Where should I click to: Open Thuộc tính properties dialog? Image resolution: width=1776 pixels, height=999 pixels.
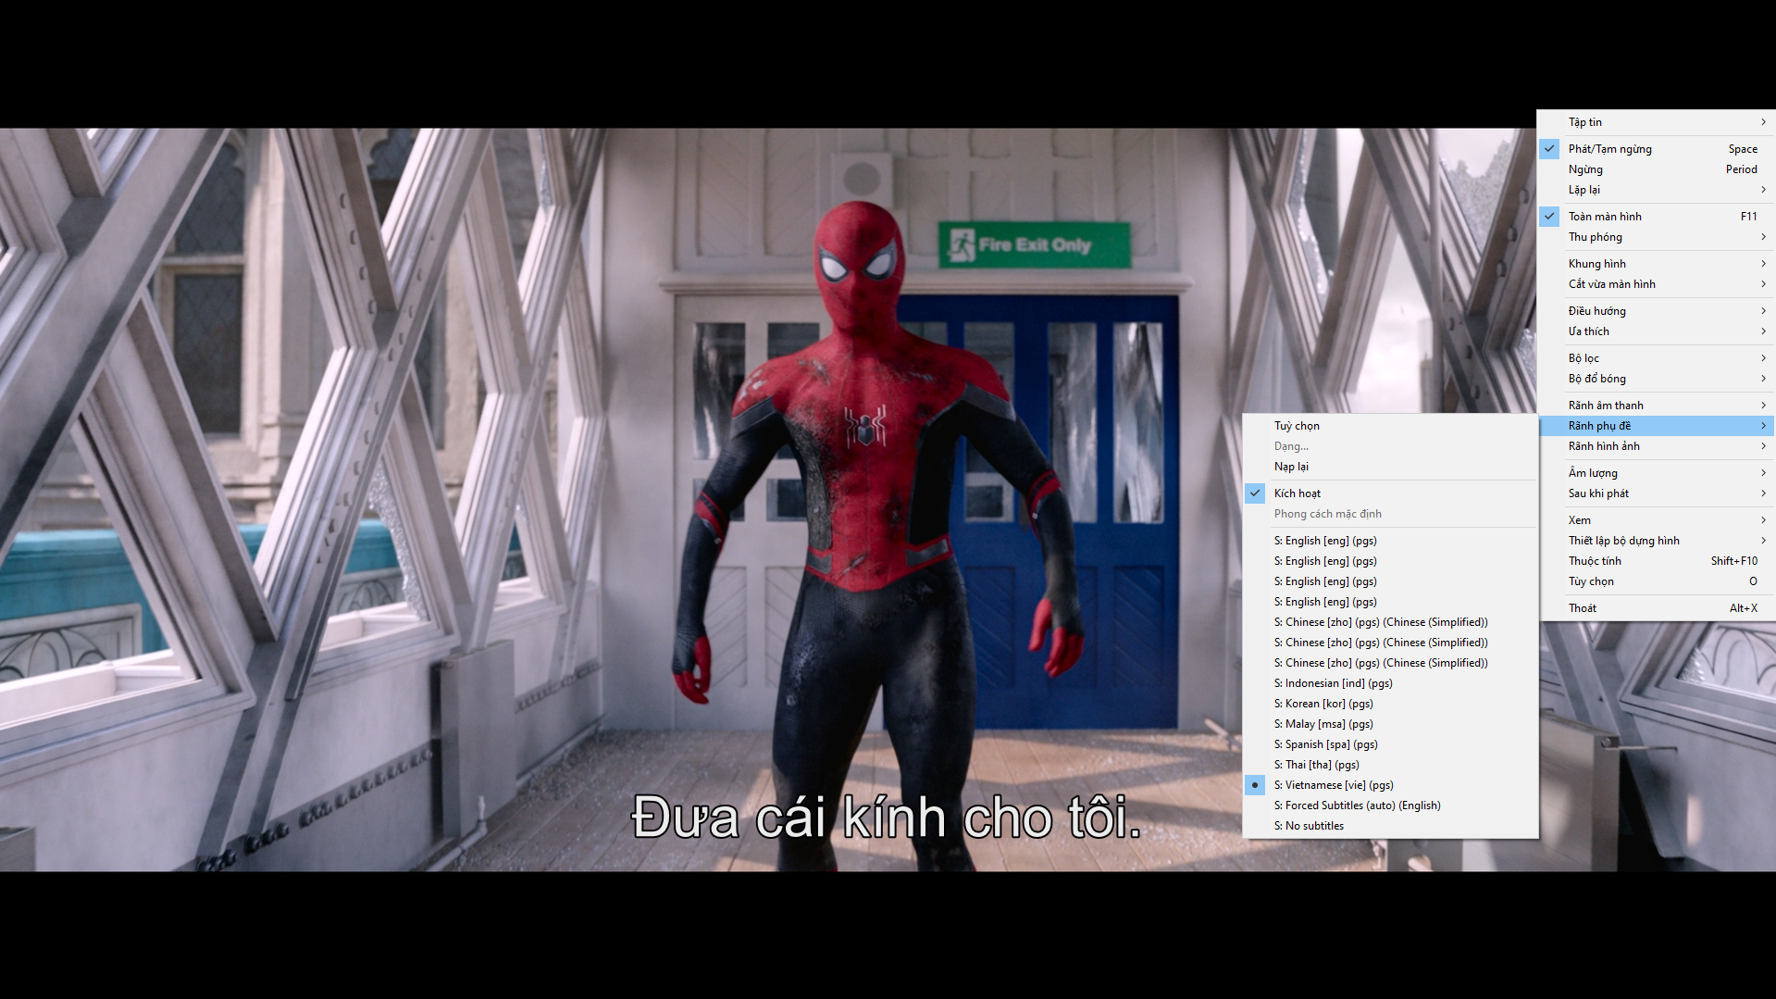pyautogui.click(x=1657, y=561)
